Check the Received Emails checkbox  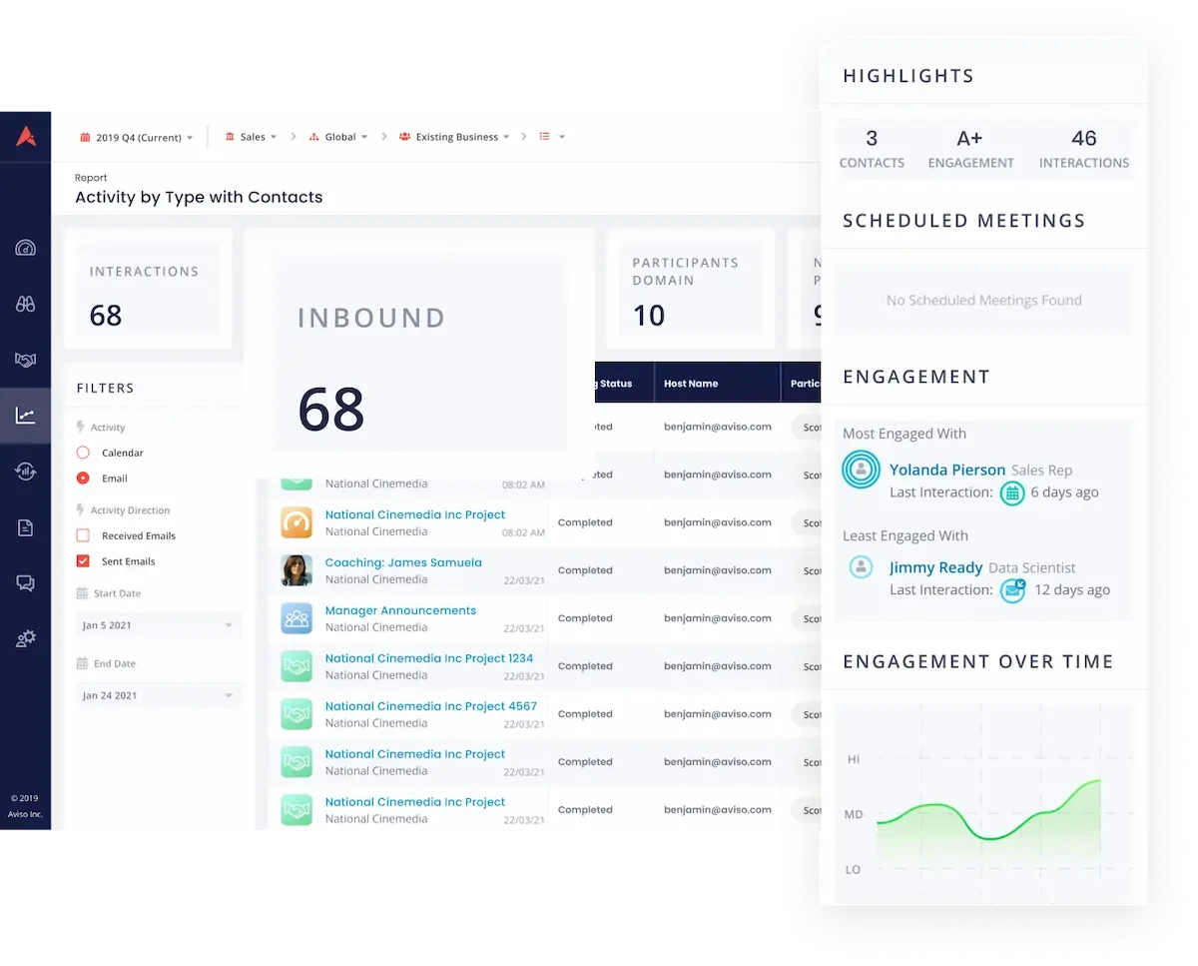pyautogui.click(x=83, y=535)
